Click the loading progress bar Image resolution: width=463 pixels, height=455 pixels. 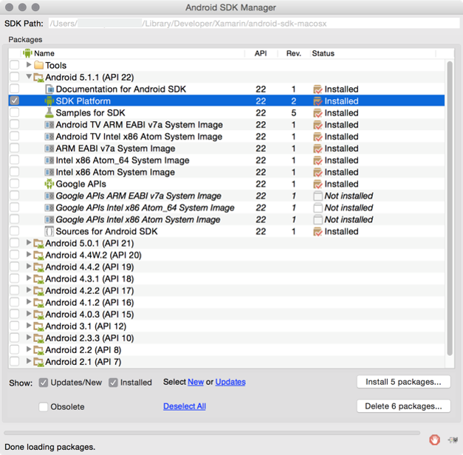212,433
